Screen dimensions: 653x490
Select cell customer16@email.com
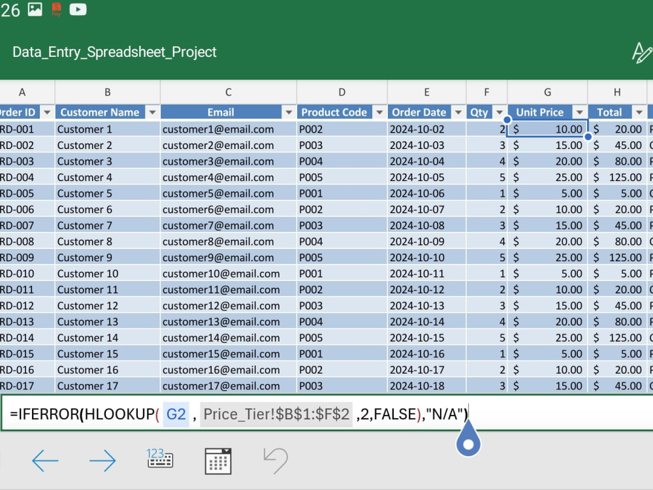(228, 370)
